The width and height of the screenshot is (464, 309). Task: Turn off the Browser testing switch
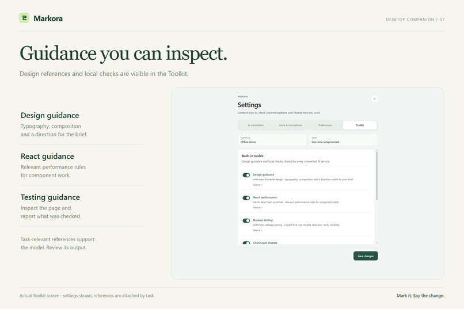coord(246,220)
